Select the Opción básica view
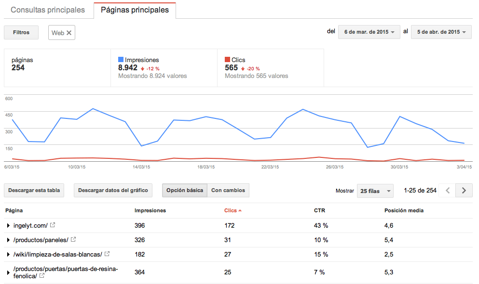The height and width of the screenshot is (284, 479). click(x=184, y=191)
